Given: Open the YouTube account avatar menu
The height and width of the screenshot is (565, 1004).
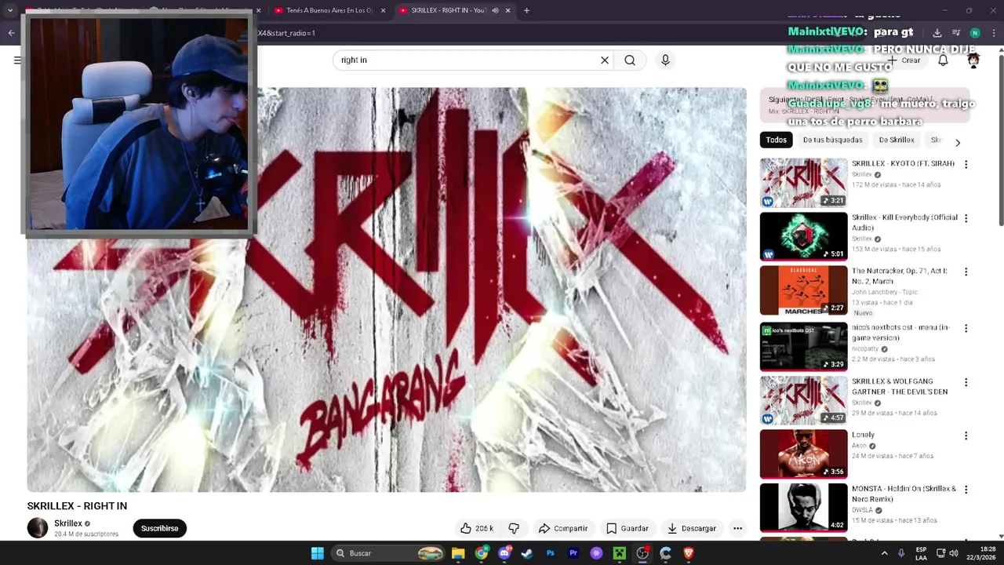Looking at the screenshot, I should tap(973, 60).
